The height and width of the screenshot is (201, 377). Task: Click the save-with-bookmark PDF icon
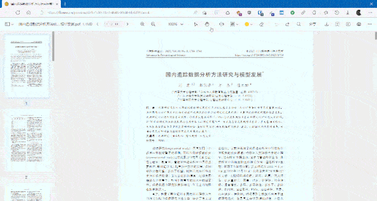tap(337, 24)
